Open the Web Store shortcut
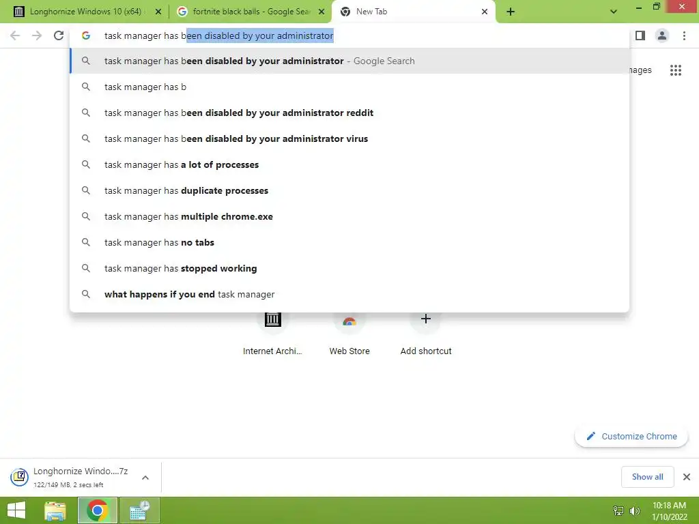This screenshot has width=699, height=524. (x=349, y=332)
